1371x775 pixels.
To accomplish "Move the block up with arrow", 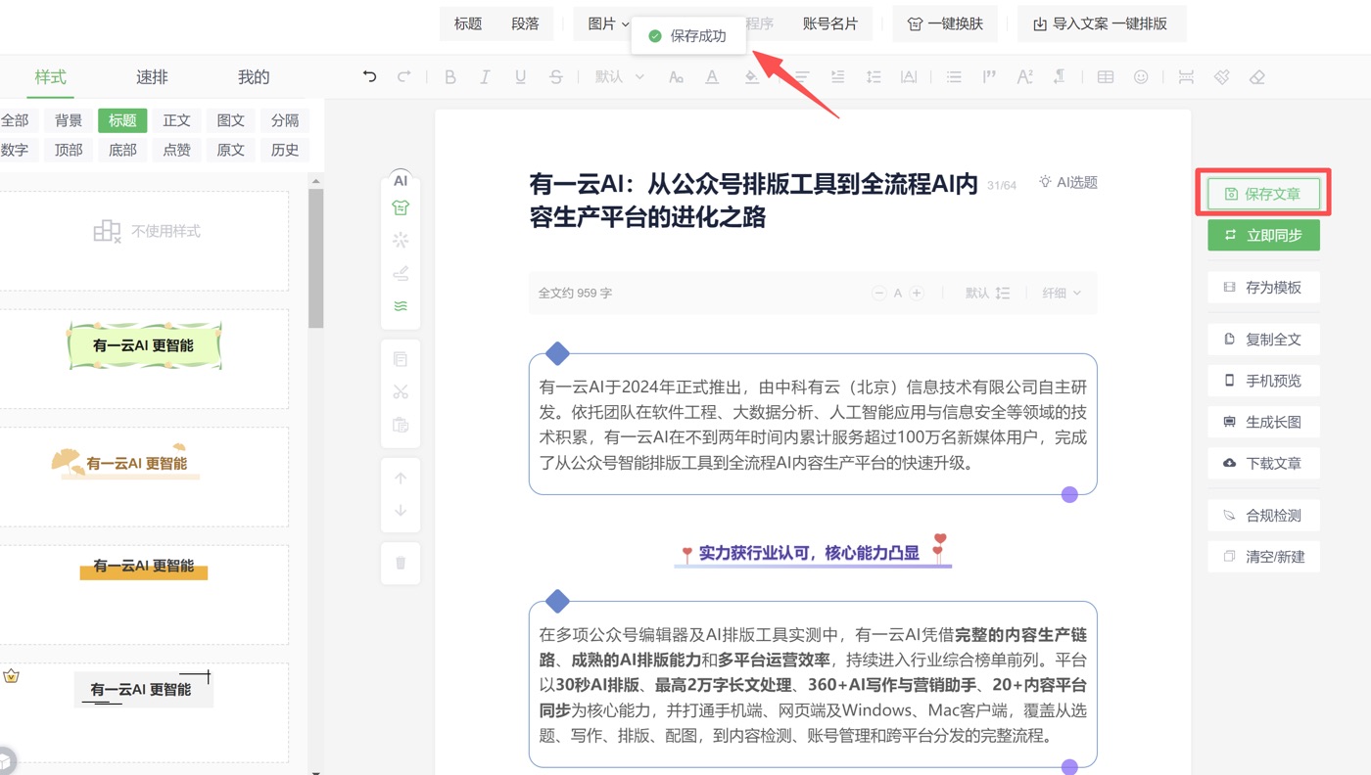I will [401, 479].
